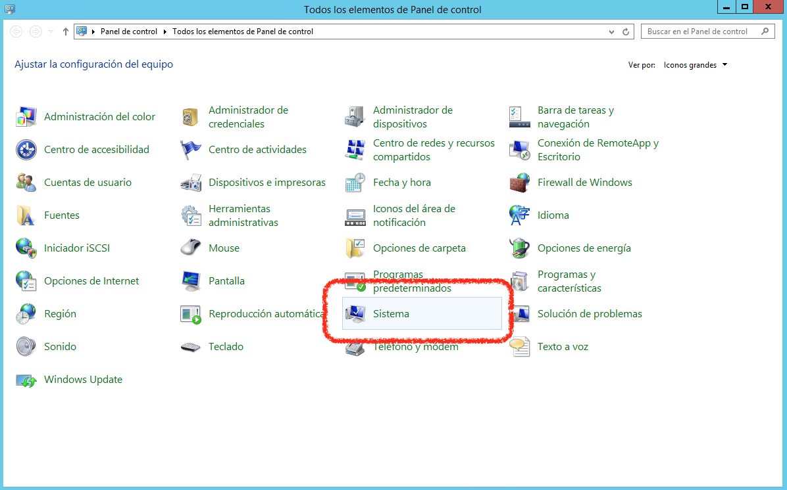Open the Sistema text link
This screenshot has width=787, height=490.
391,314
